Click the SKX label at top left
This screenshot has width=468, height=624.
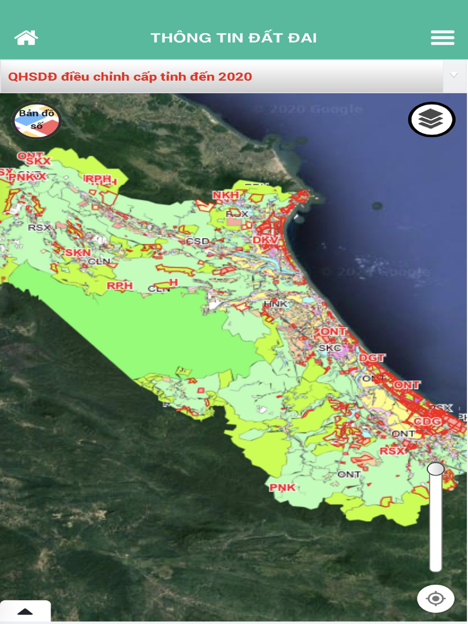[x=38, y=161]
